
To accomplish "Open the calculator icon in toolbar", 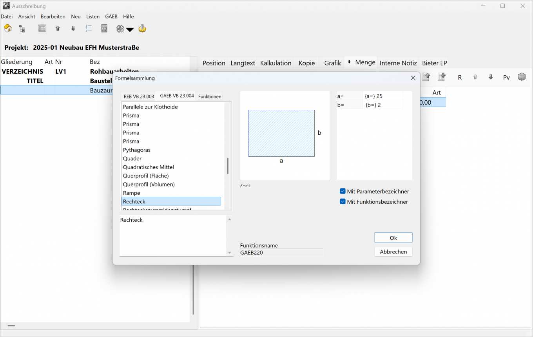I will click(x=104, y=28).
